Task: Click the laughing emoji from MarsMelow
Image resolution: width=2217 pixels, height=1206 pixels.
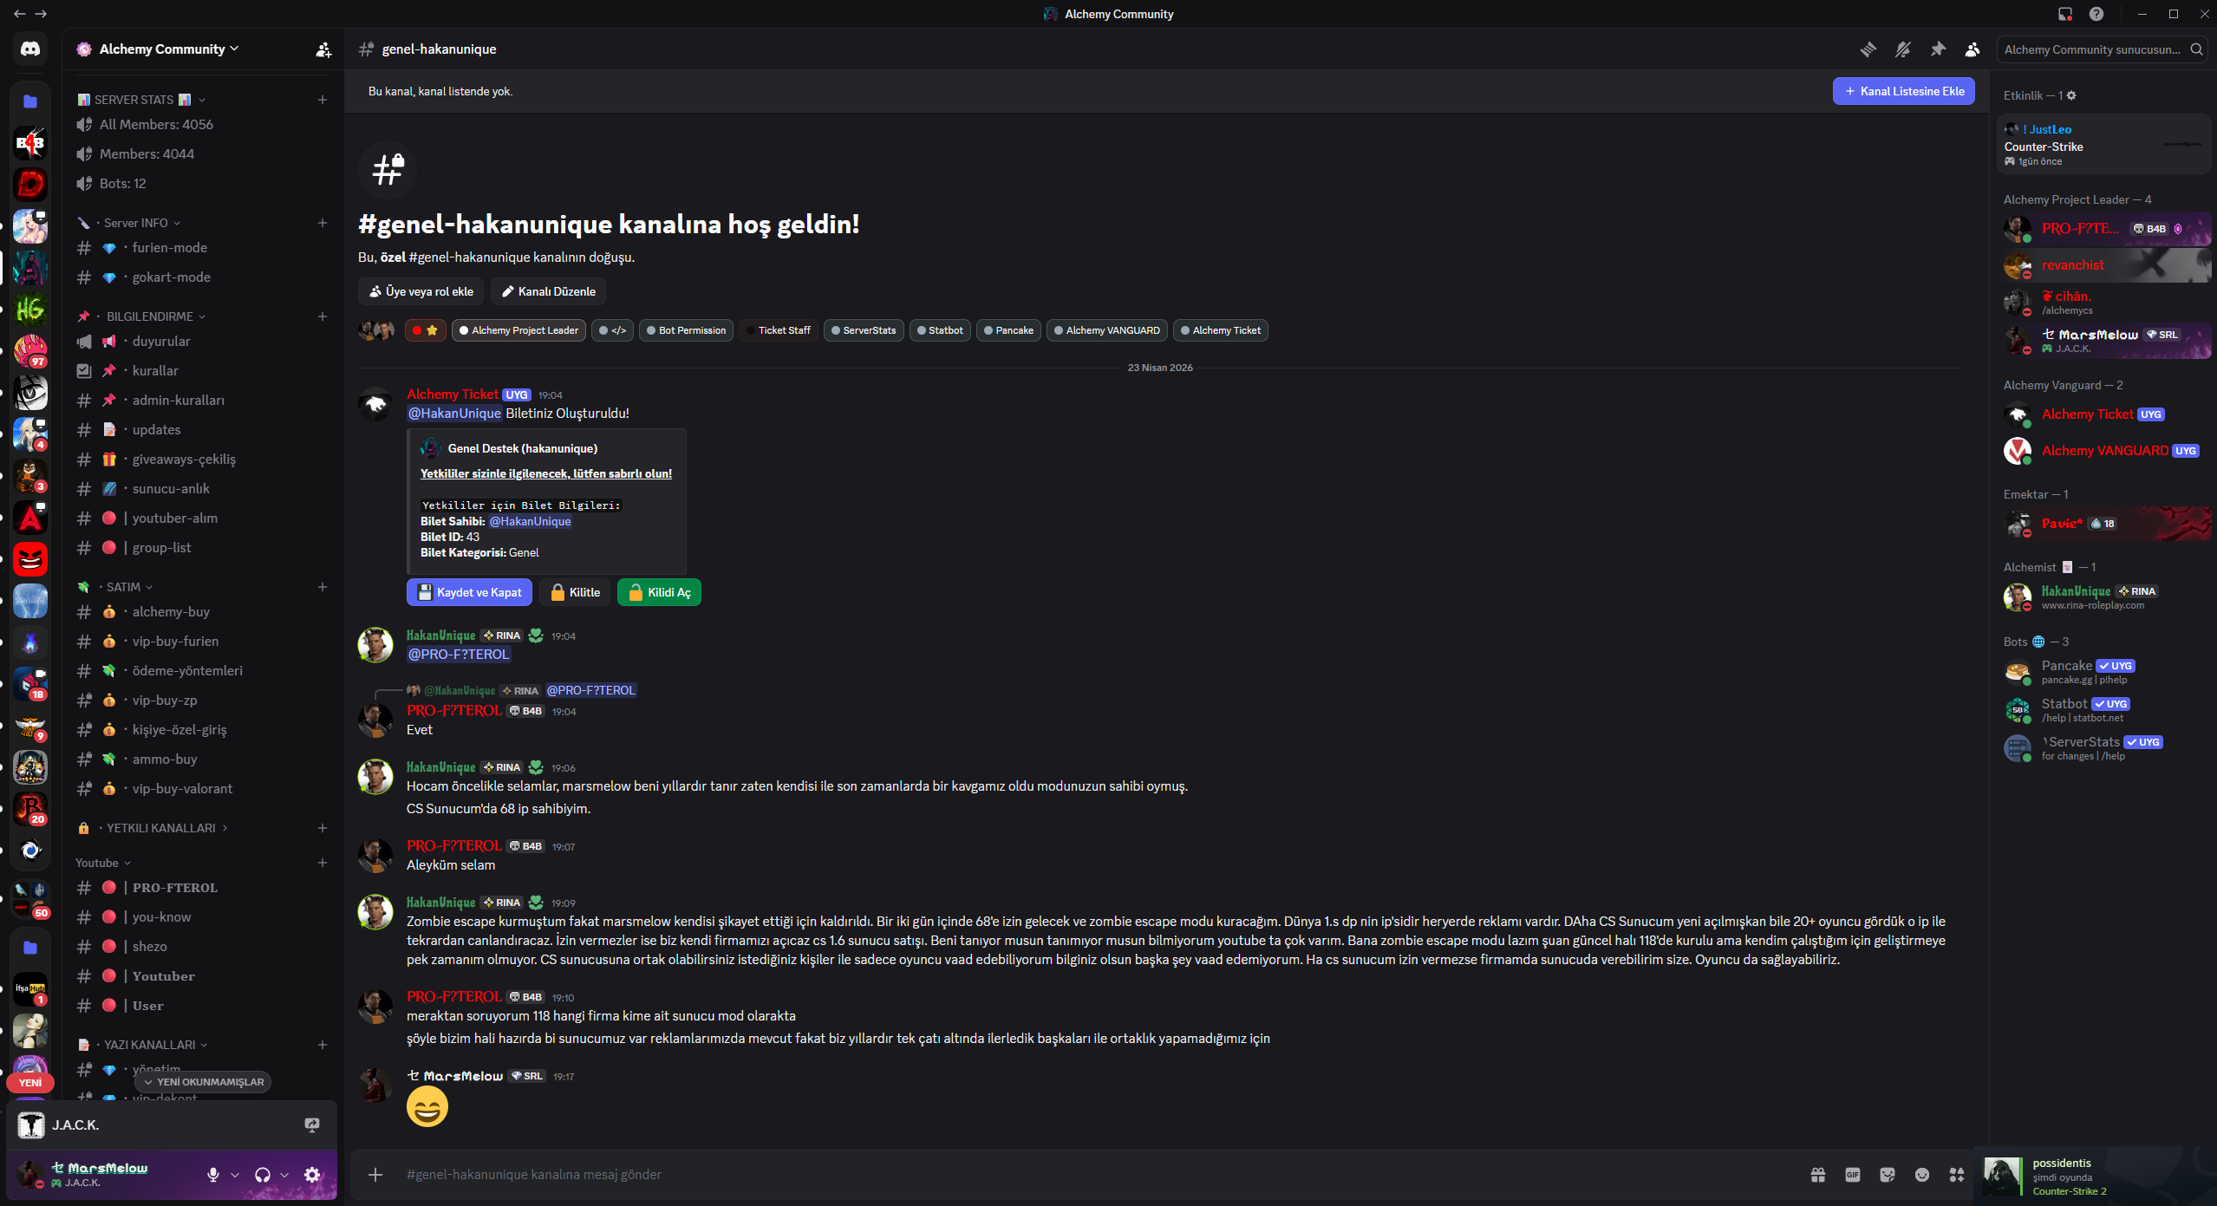Action: (427, 1107)
